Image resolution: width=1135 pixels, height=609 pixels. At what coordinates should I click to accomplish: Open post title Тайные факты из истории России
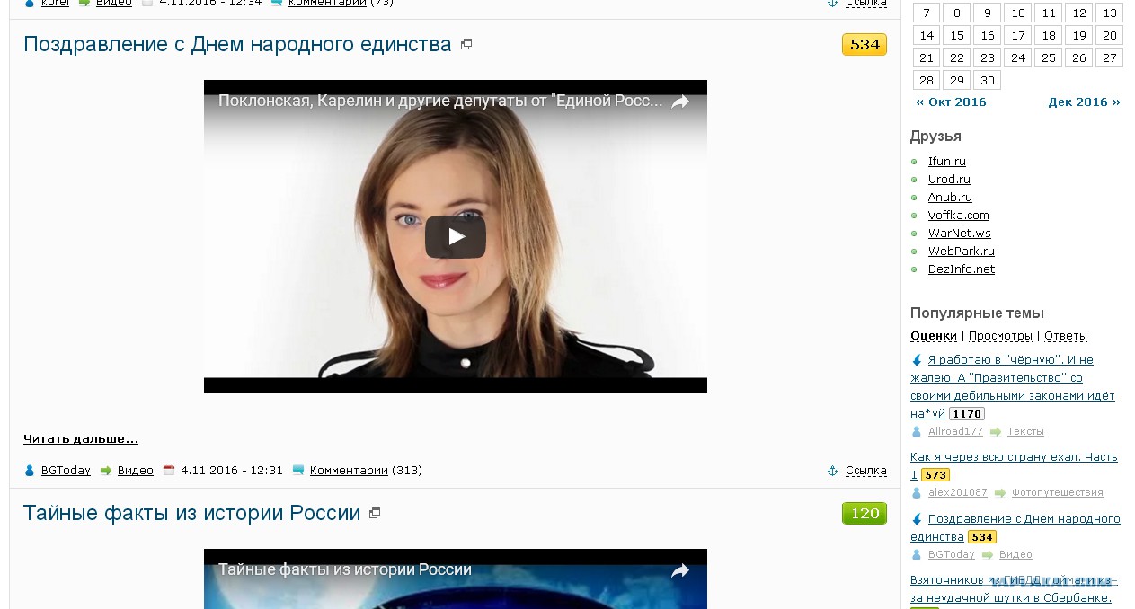point(191,513)
